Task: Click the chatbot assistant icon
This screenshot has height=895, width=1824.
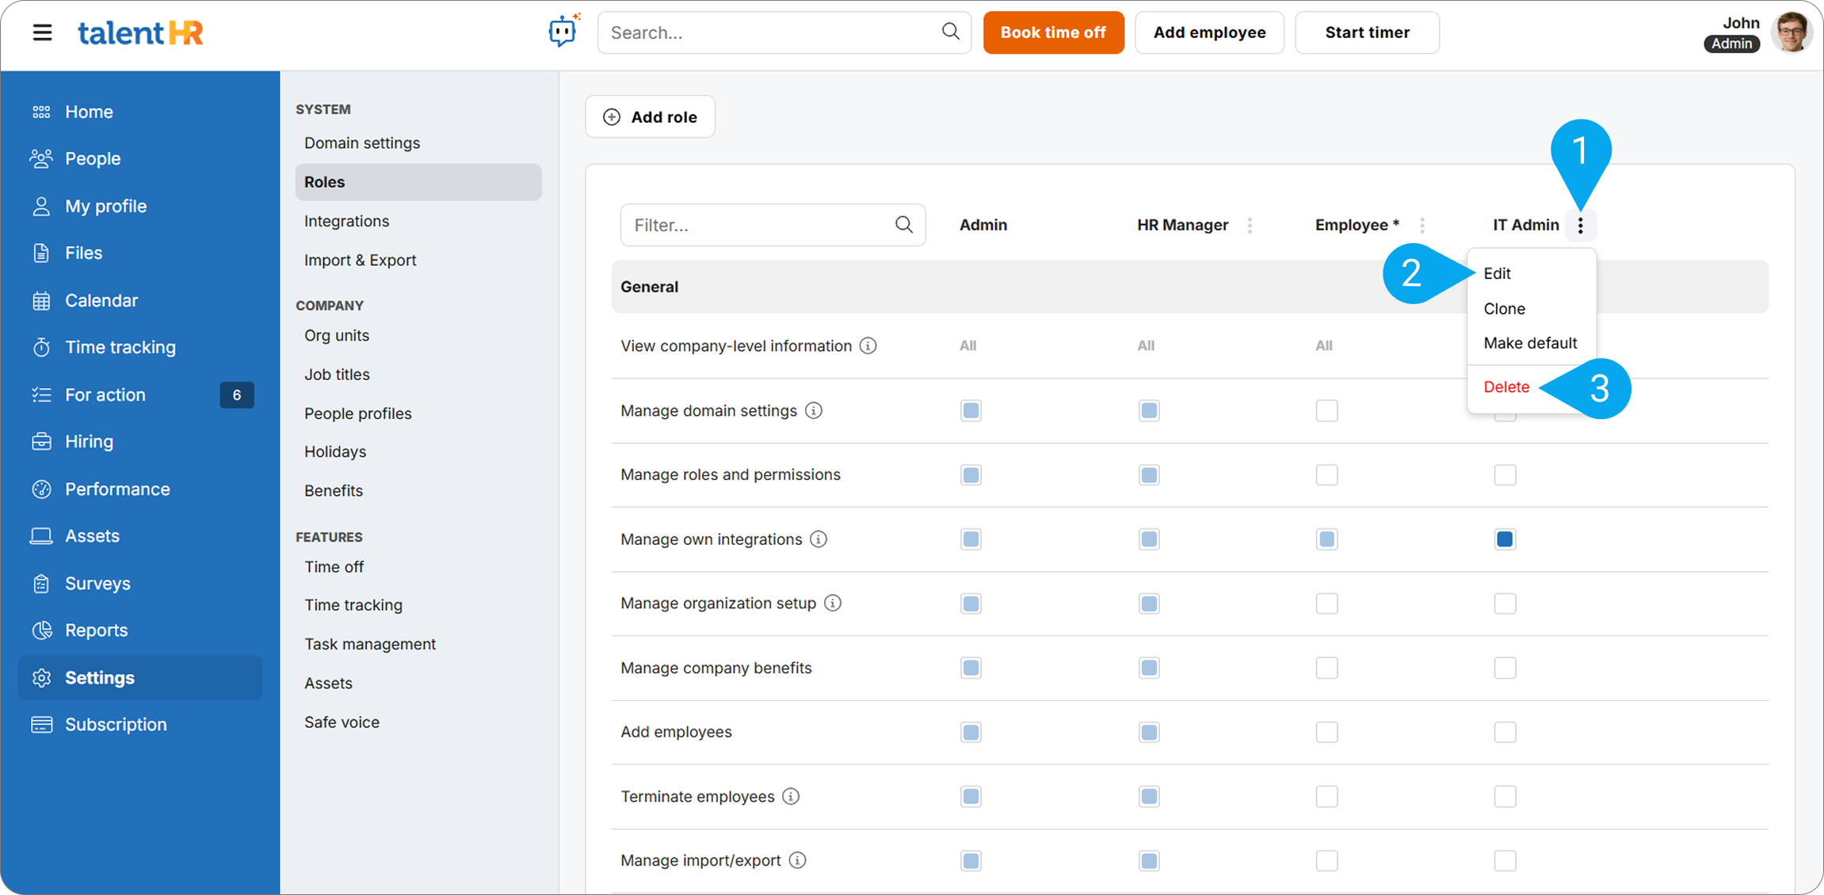Action: [x=563, y=32]
